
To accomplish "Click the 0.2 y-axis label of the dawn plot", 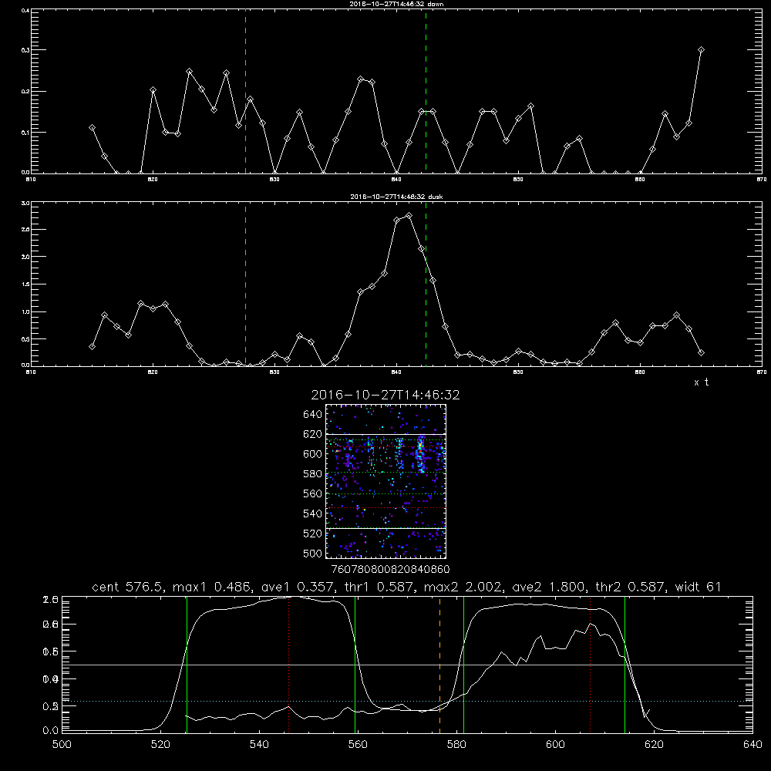I will [25, 92].
